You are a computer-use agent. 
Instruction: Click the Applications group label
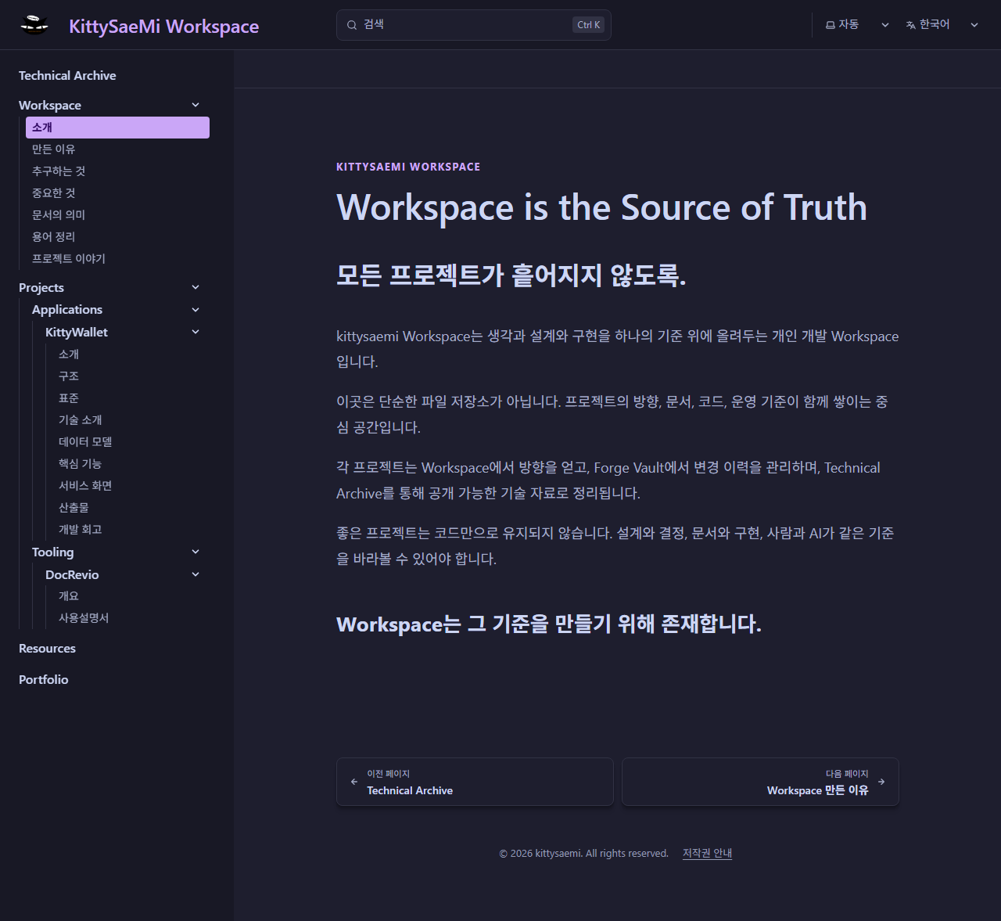[67, 310]
